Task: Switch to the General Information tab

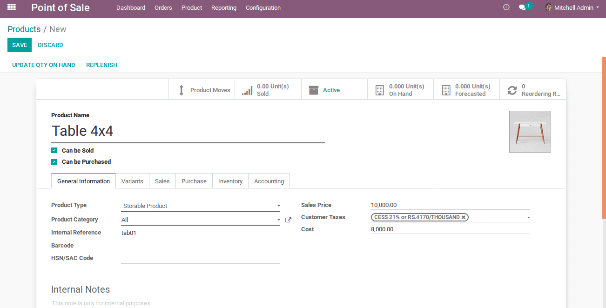Action: 84,181
